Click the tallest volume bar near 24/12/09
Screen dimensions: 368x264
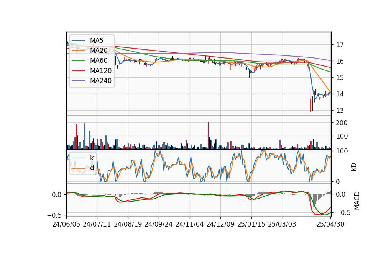click(x=209, y=135)
